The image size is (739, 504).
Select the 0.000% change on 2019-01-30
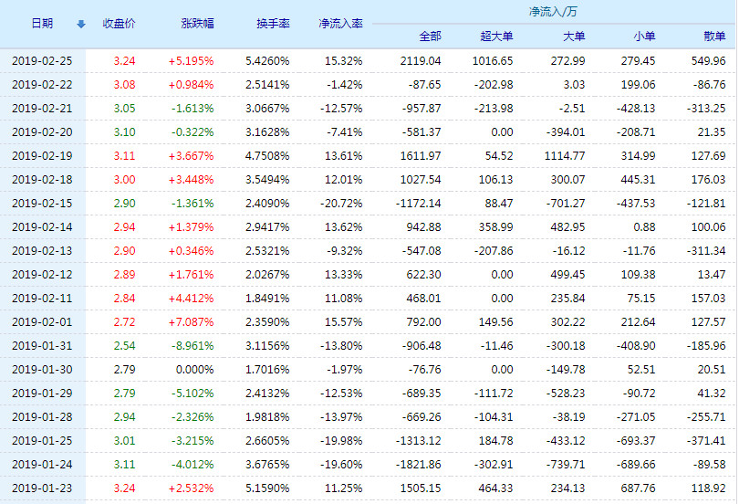[x=196, y=369]
